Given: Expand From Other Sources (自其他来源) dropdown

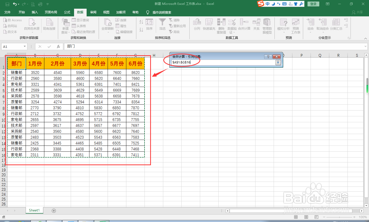Looking at the screenshot, I should [32, 32].
